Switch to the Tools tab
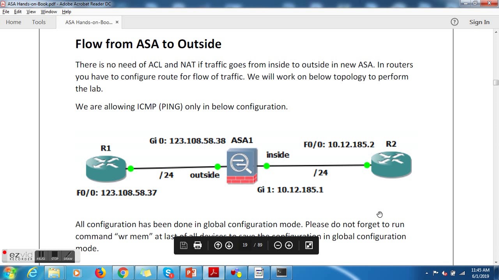 tap(39, 22)
